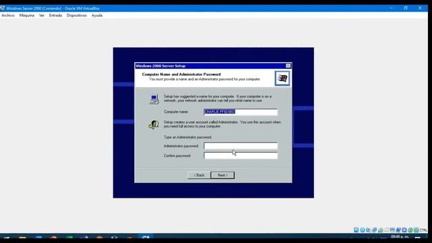Image resolution: width=432 pixels, height=243 pixels.
Task: Open the Archivo menu
Action: coord(7,16)
